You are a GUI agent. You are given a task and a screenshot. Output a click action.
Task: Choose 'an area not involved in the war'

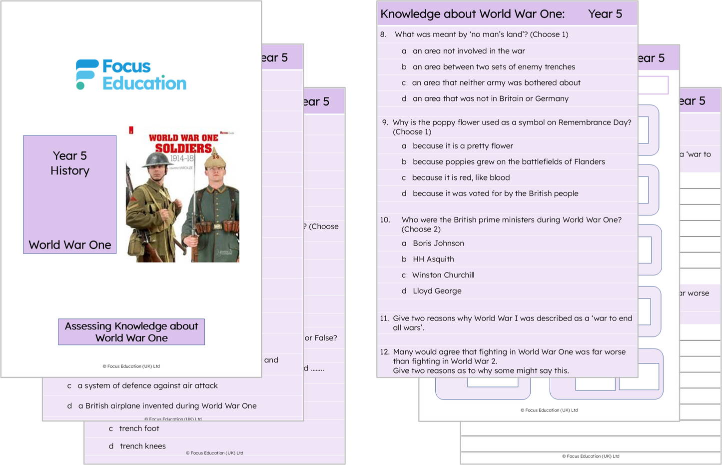click(x=468, y=51)
